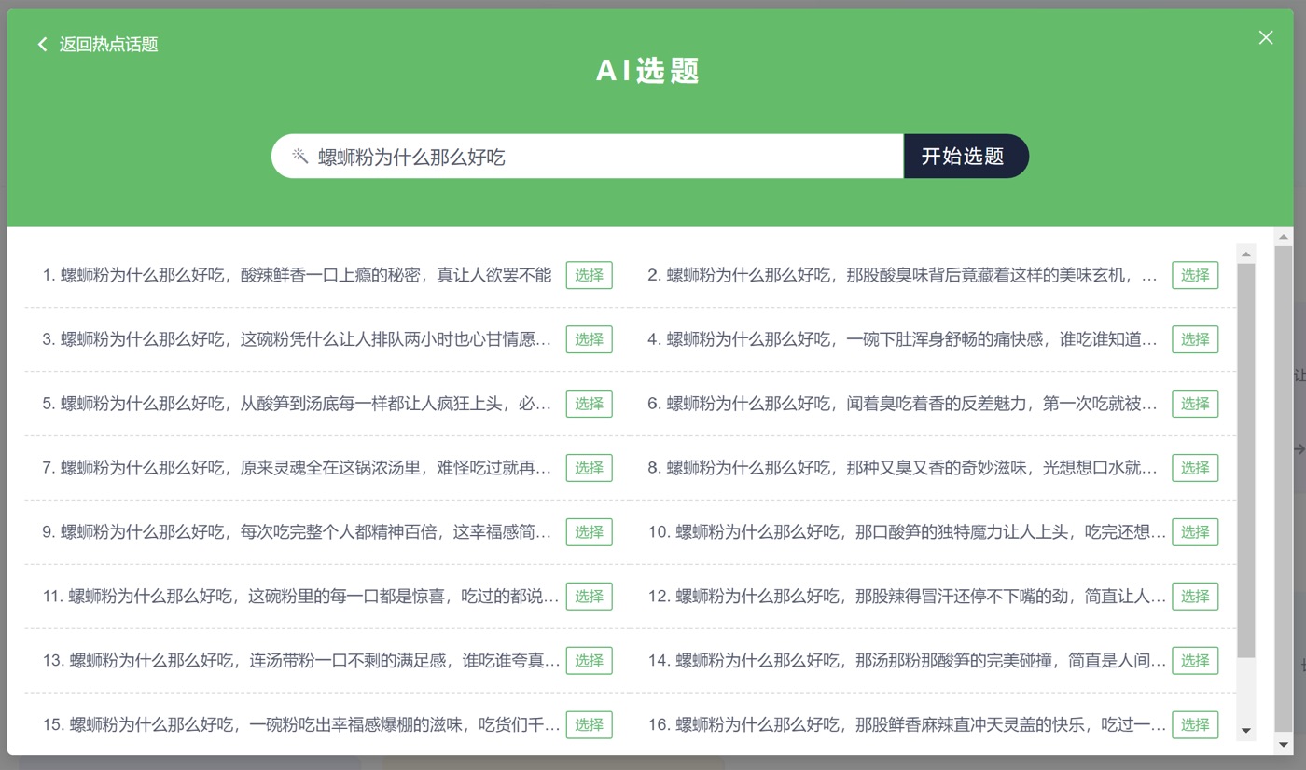Click 选择 beside topic 5 (从酸笋到汤底)
Viewport: 1306px width, 770px height.
tap(589, 404)
